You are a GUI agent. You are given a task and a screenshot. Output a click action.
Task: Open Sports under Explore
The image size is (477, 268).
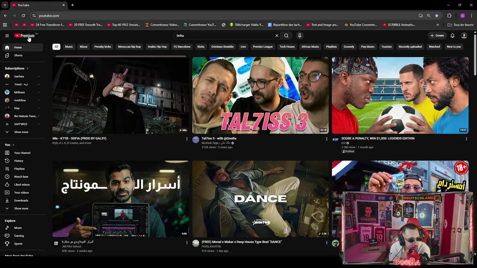click(22, 244)
